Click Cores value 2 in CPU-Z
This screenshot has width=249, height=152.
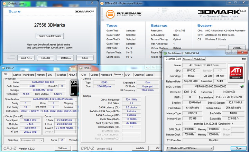(62, 140)
